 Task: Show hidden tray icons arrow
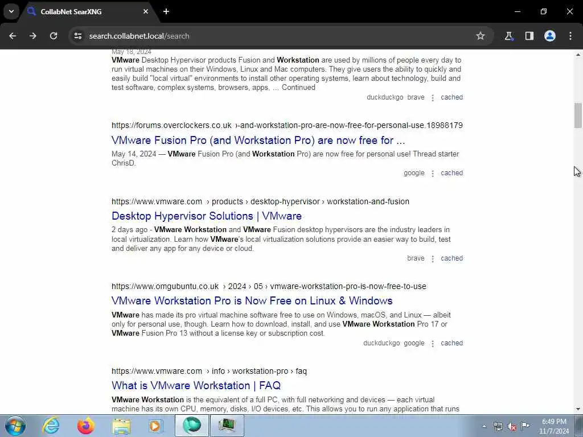click(484, 427)
